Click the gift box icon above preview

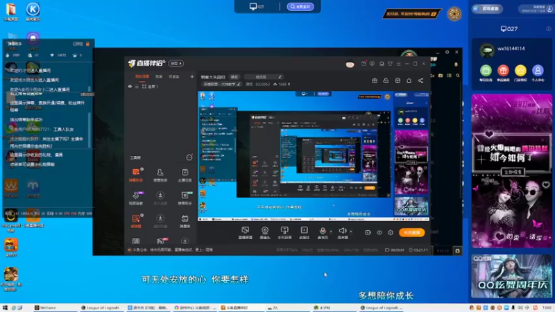375,80
